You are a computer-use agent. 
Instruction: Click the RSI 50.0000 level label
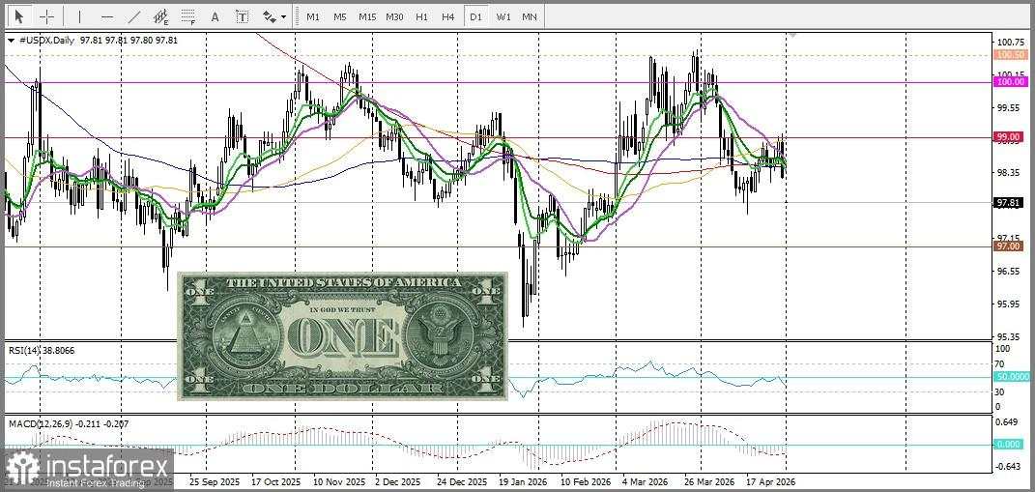pyautogui.click(x=1011, y=376)
